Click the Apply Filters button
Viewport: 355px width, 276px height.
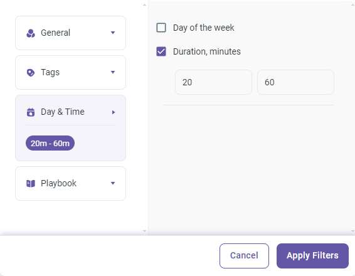(x=312, y=256)
